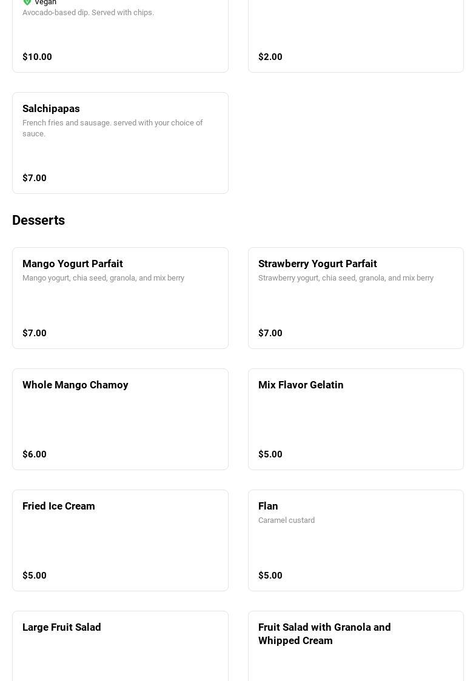
Task: Click the Desserts section heading
Action: pos(38,221)
